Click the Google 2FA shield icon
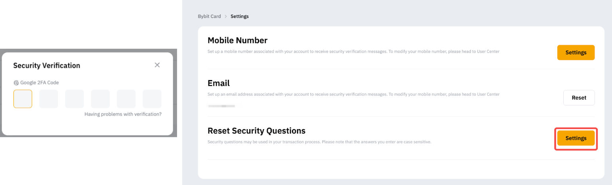Viewport: 612px width, 185px height. coord(16,83)
